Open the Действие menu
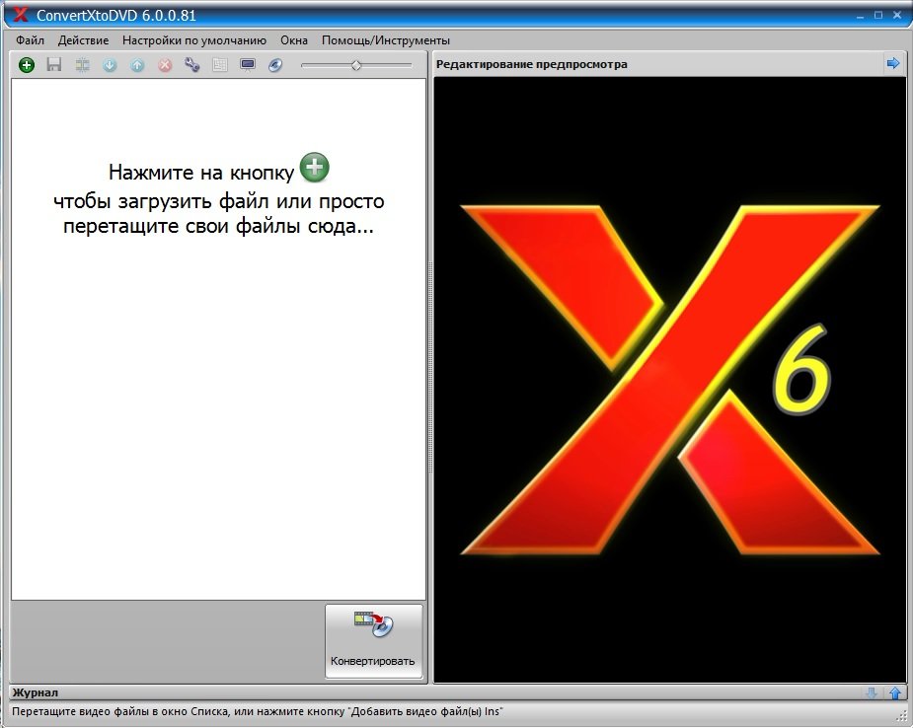Viewport: 913px width, 728px height. 83,40
